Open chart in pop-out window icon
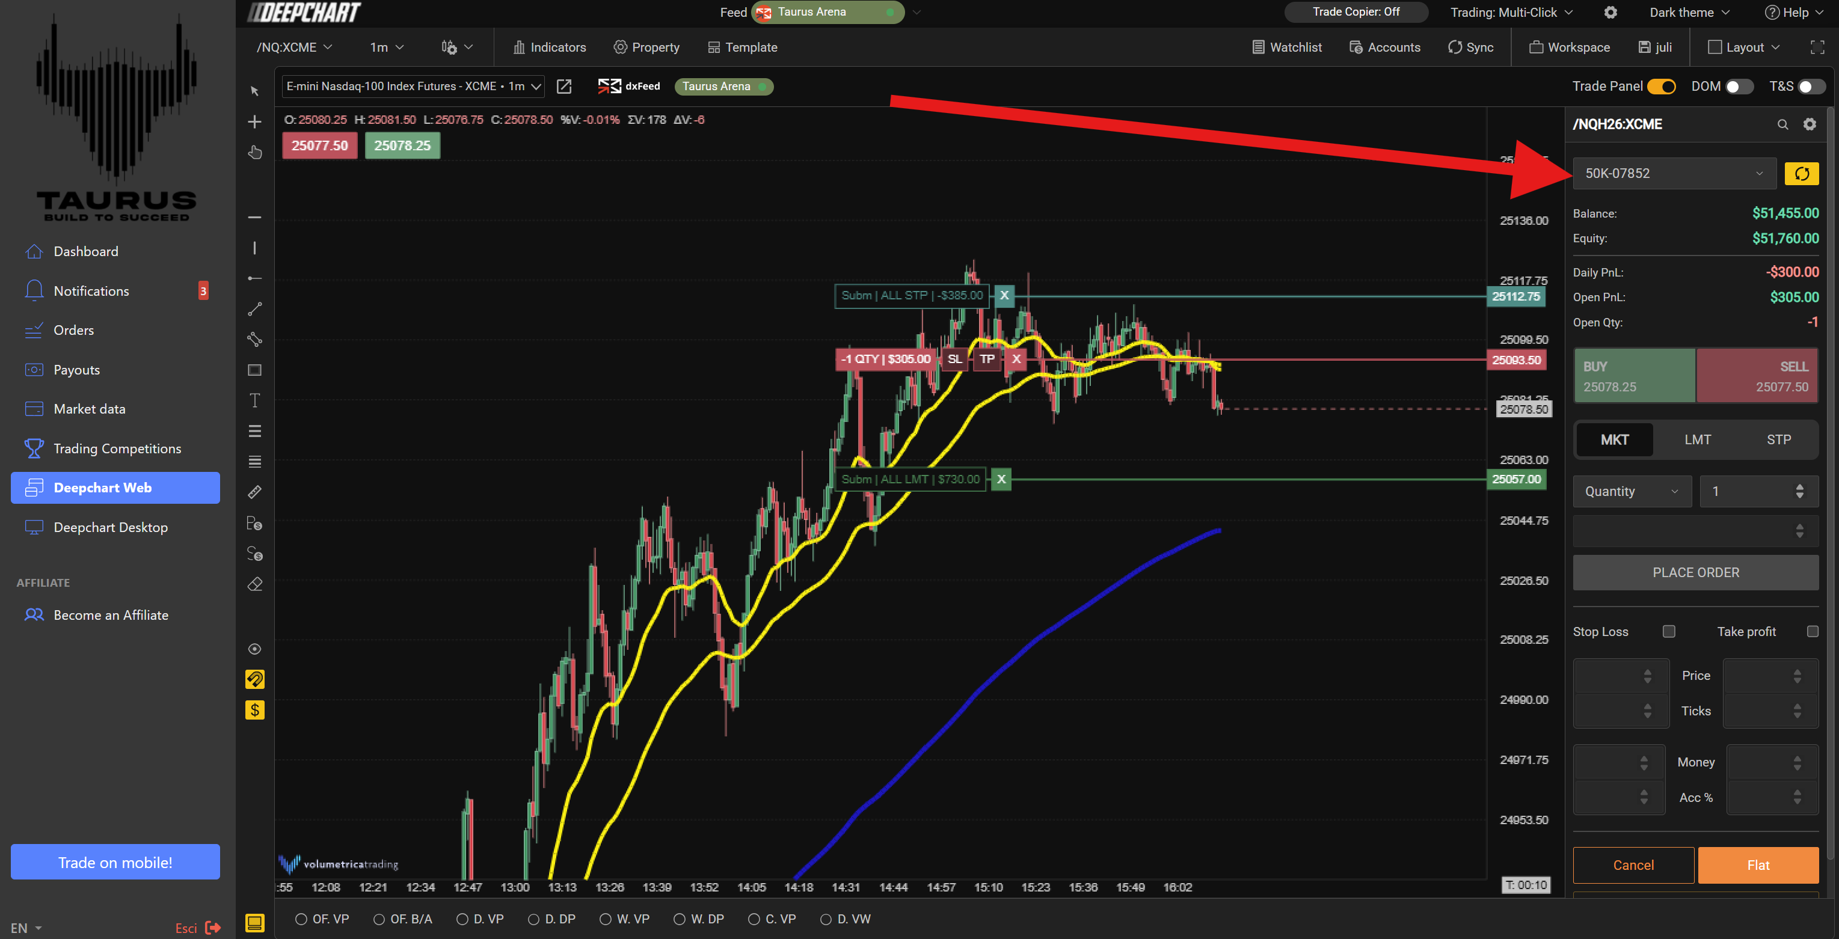 [563, 87]
